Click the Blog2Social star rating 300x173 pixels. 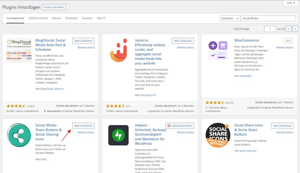click(16, 106)
